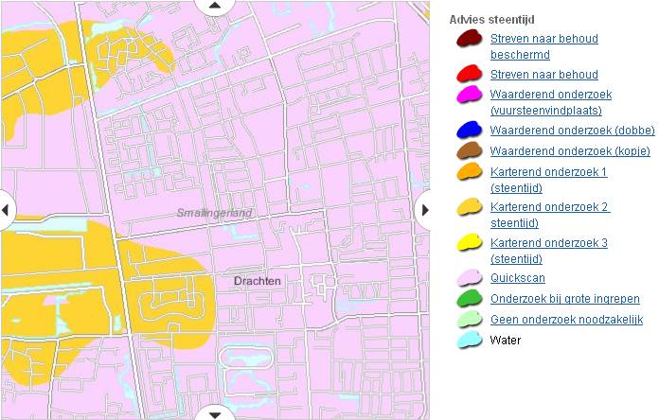The height and width of the screenshot is (420, 659).
Task: Click the green 'grote ingrepen' swatch
Action: coord(470,298)
